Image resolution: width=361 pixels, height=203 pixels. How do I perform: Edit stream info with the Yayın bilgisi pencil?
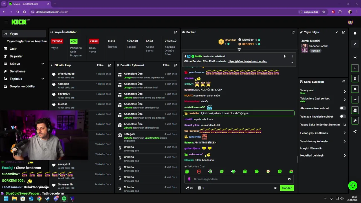point(337,32)
